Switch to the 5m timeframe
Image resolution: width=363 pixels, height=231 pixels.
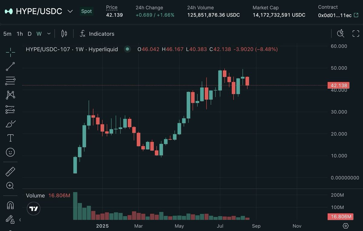click(x=7, y=34)
